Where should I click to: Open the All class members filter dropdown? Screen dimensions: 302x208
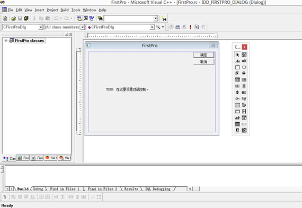(x=83, y=27)
